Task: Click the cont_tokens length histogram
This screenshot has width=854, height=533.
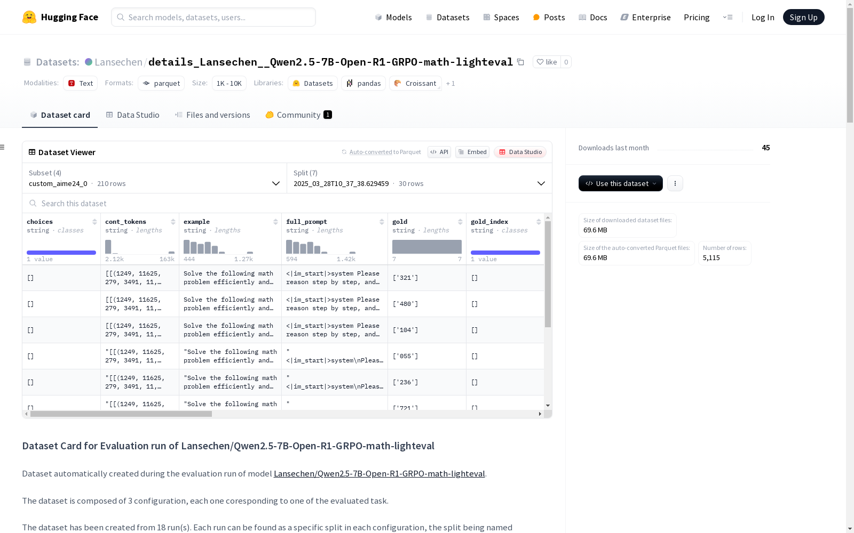Action: click(140, 247)
